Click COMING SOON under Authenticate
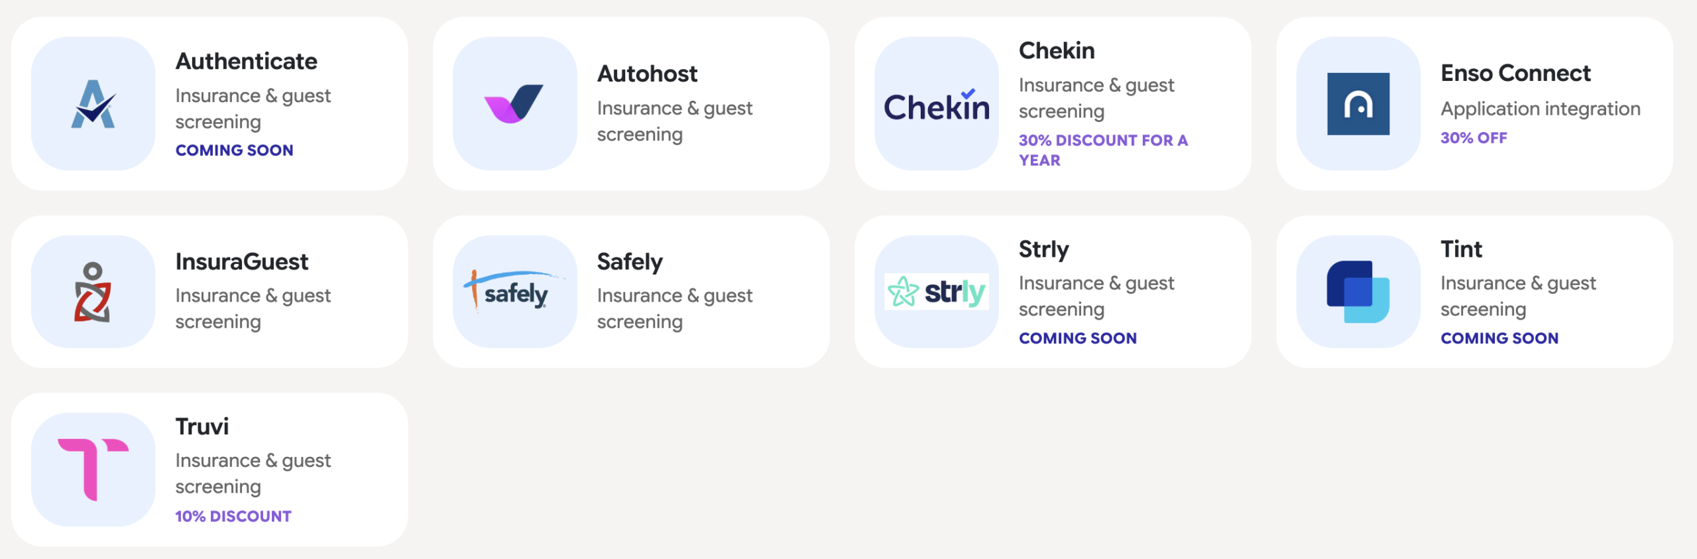Image resolution: width=1697 pixels, height=559 pixels. point(234,150)
